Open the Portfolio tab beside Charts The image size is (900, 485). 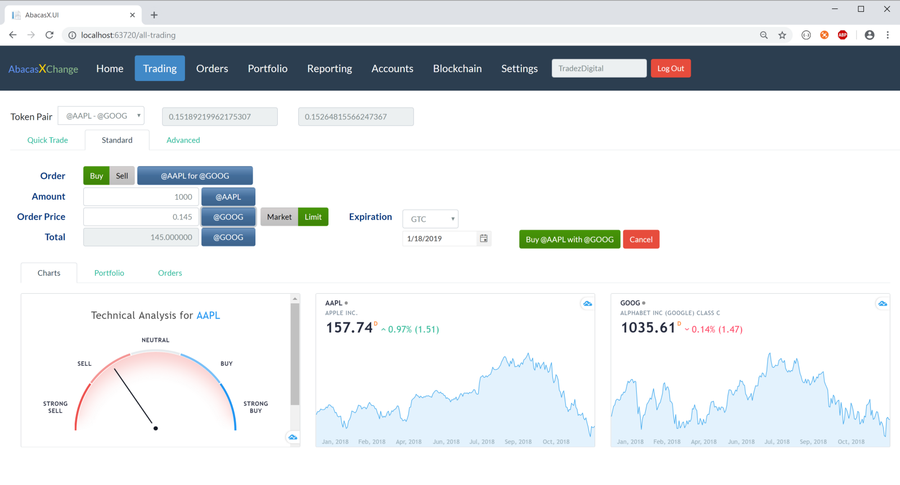pos(109,273)
